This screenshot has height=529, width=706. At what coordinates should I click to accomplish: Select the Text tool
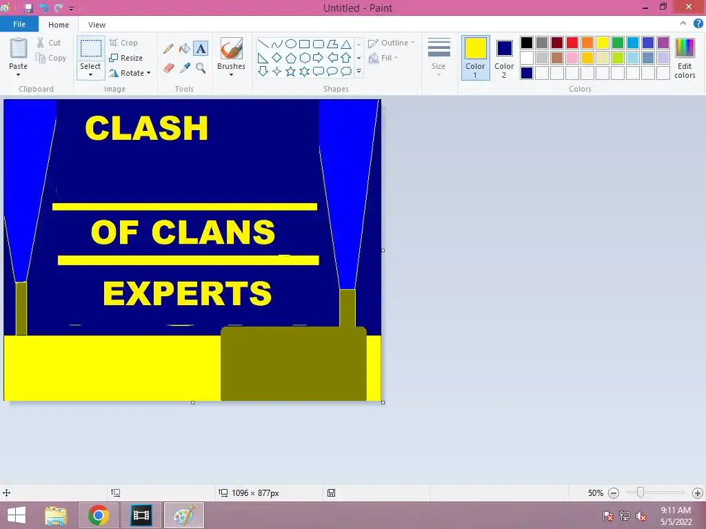(201, 49)
